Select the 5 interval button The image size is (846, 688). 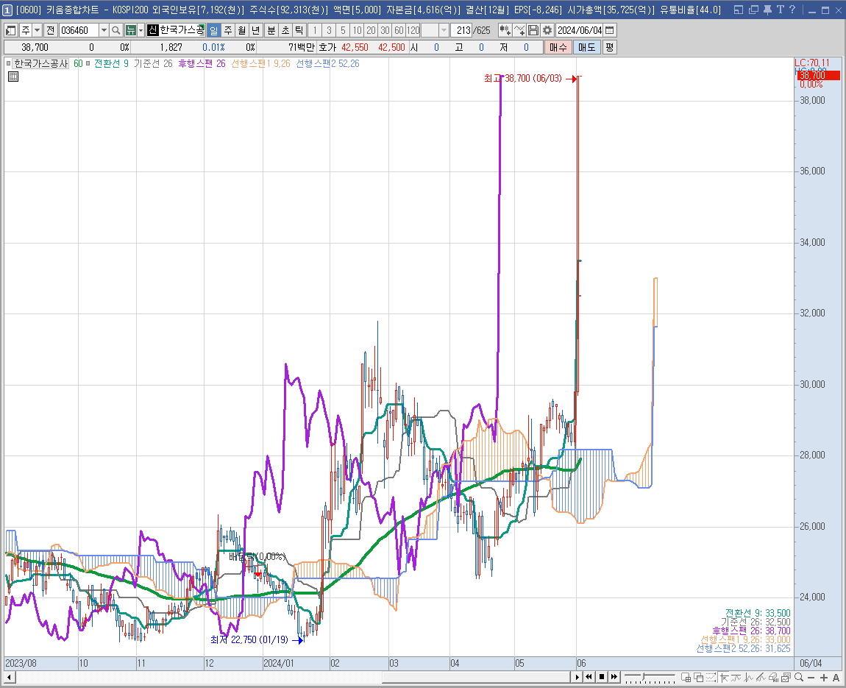click(x=343, y=30)
